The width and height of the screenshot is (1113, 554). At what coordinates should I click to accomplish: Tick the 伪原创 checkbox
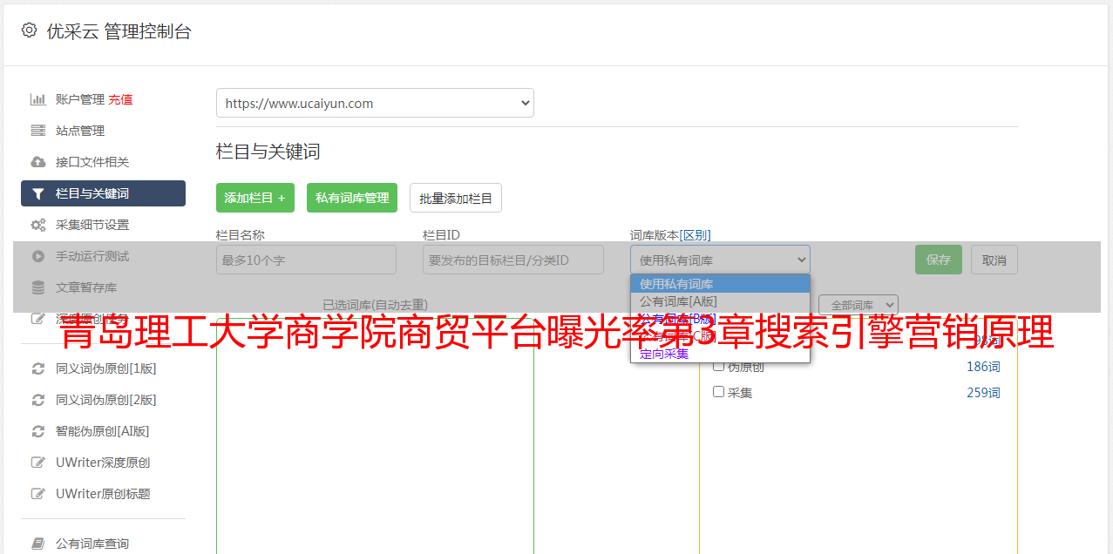[719, 366]
